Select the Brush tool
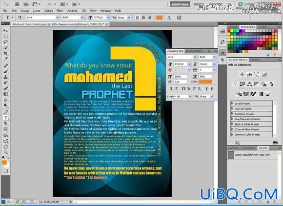 [x=5, y=71]
